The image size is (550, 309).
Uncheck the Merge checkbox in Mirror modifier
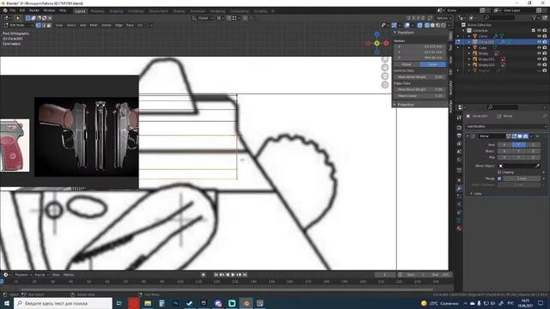pos(499,179)
